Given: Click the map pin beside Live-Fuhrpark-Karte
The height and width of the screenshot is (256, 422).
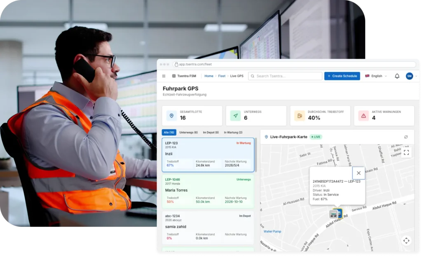Looking at the screenshot, I should pos(267,137).
